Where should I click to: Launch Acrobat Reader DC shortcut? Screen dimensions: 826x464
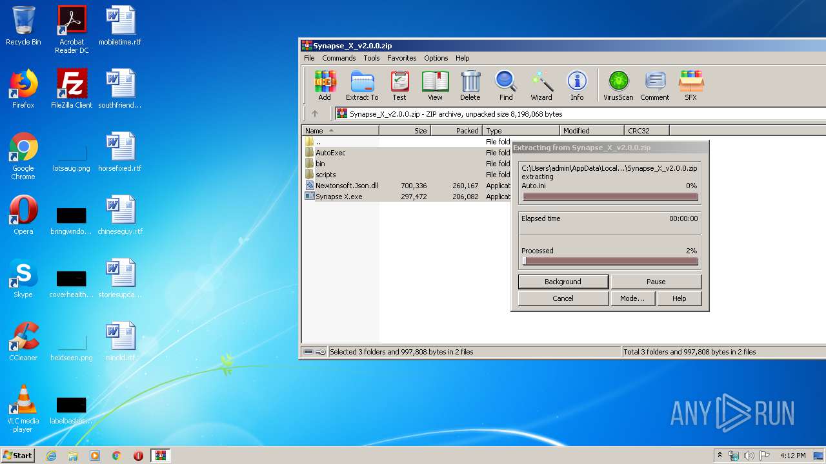coord(72,30)
